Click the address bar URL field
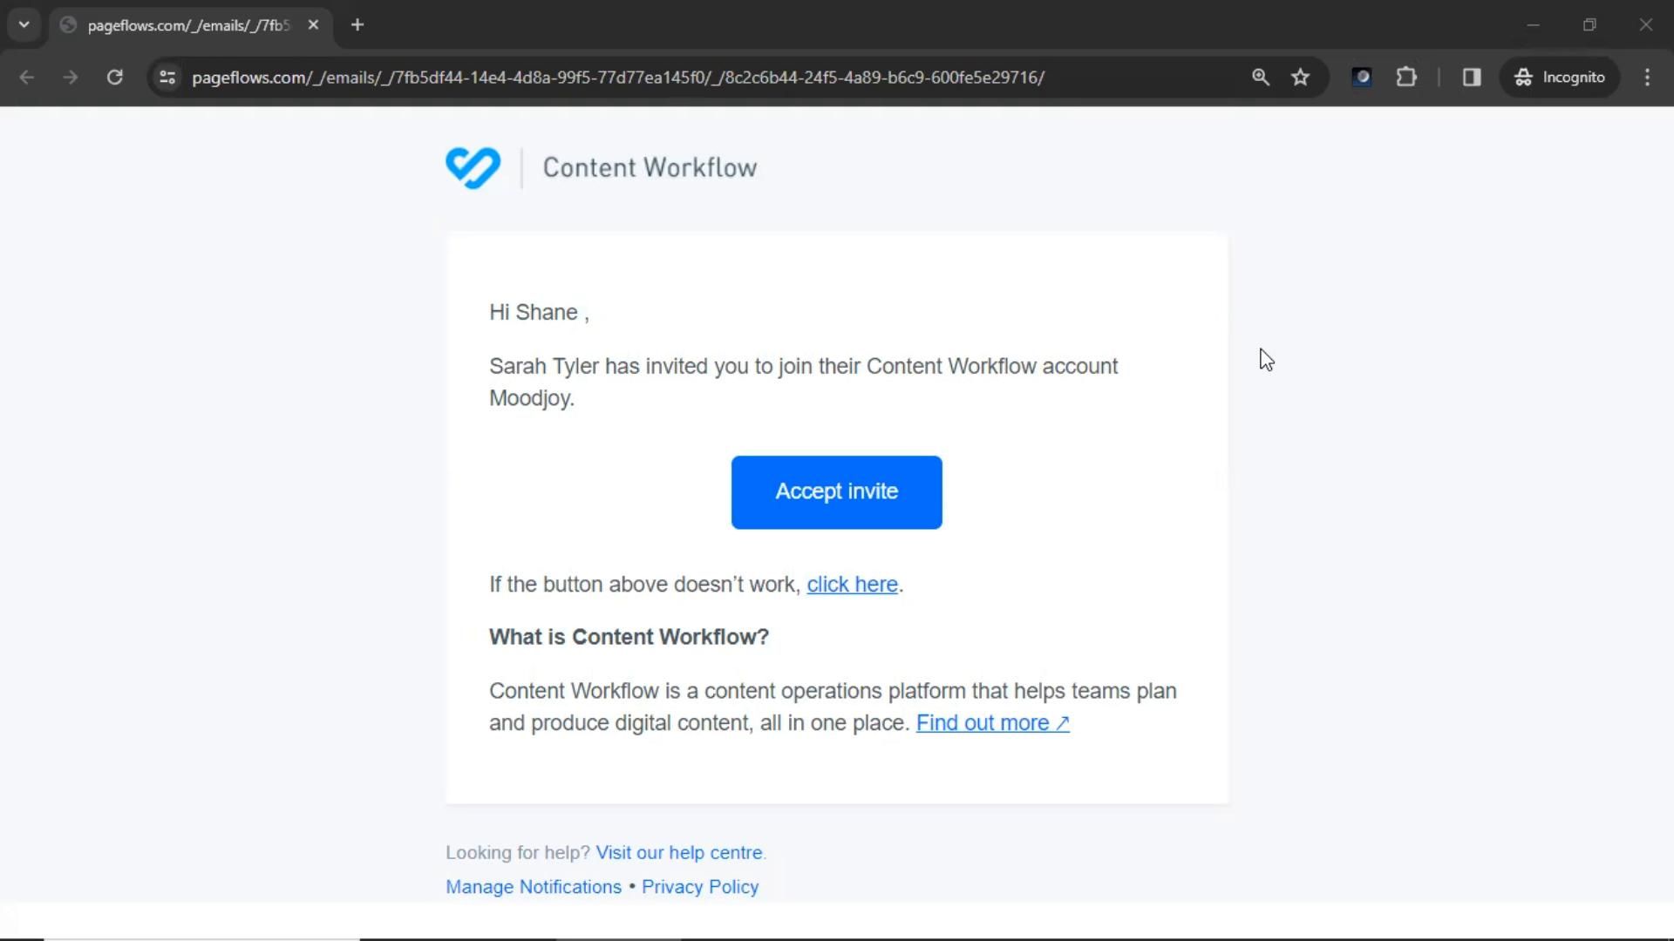The width and height of the screenshot is (1674, 941). tap(617, 77)
